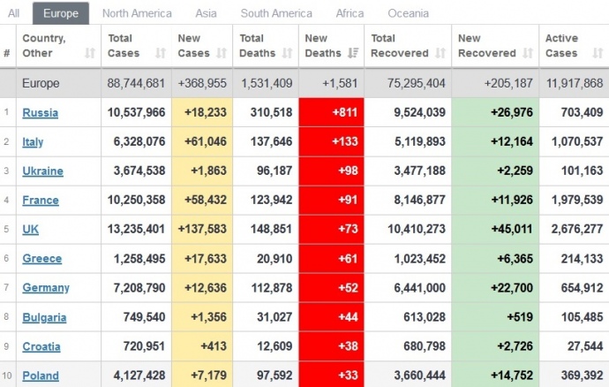Click the Poland country link
Image resolution: width=609 pixels, height=387 pixels.
pyautogui.click(x=41, y=376)
